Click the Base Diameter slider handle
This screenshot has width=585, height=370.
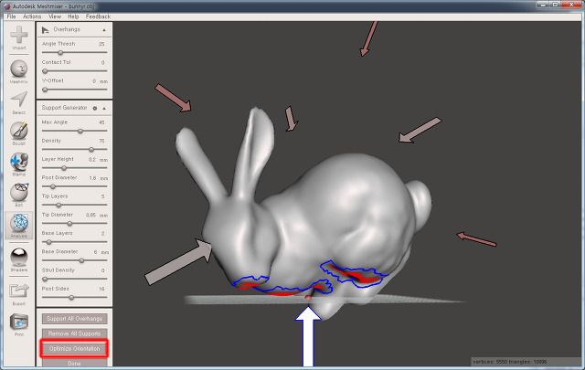81,260
